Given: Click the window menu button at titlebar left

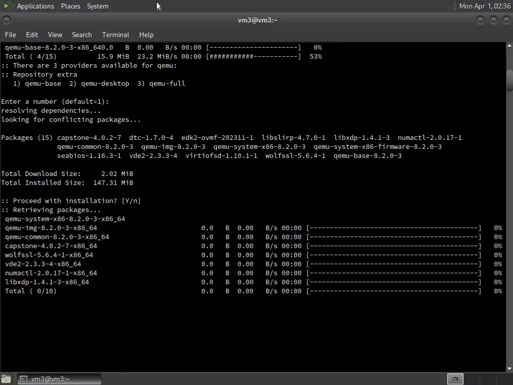Looking at the screenshot, I should coord(7,20).
